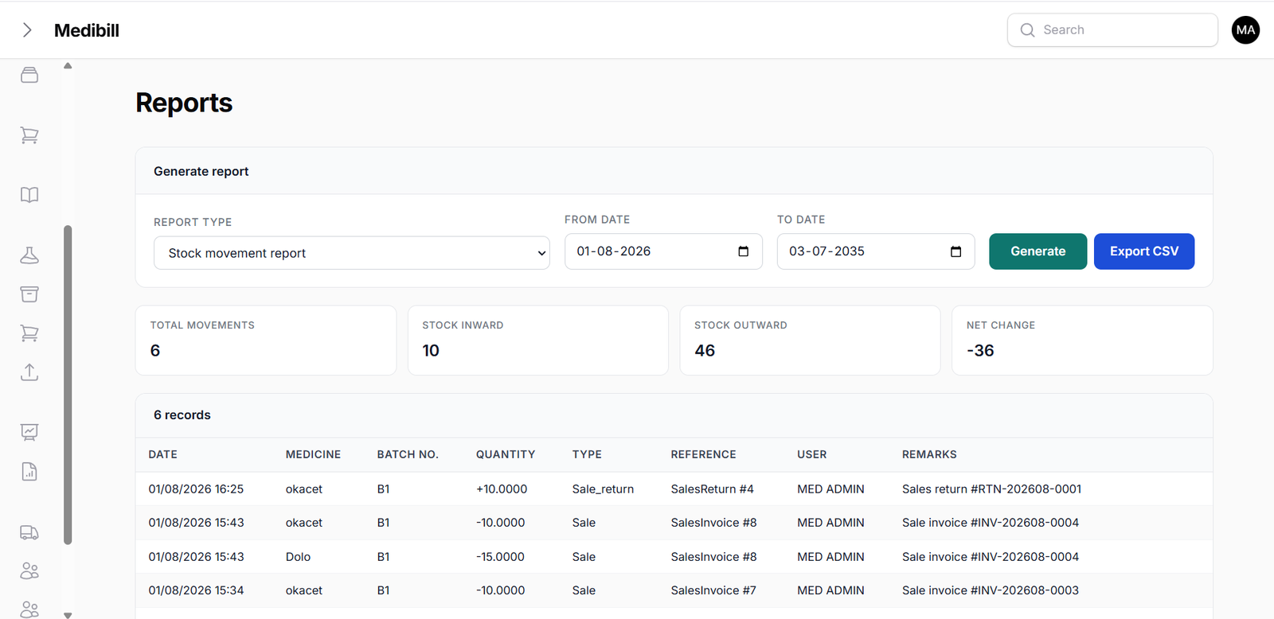Click the DATE column header

[162, 454]
